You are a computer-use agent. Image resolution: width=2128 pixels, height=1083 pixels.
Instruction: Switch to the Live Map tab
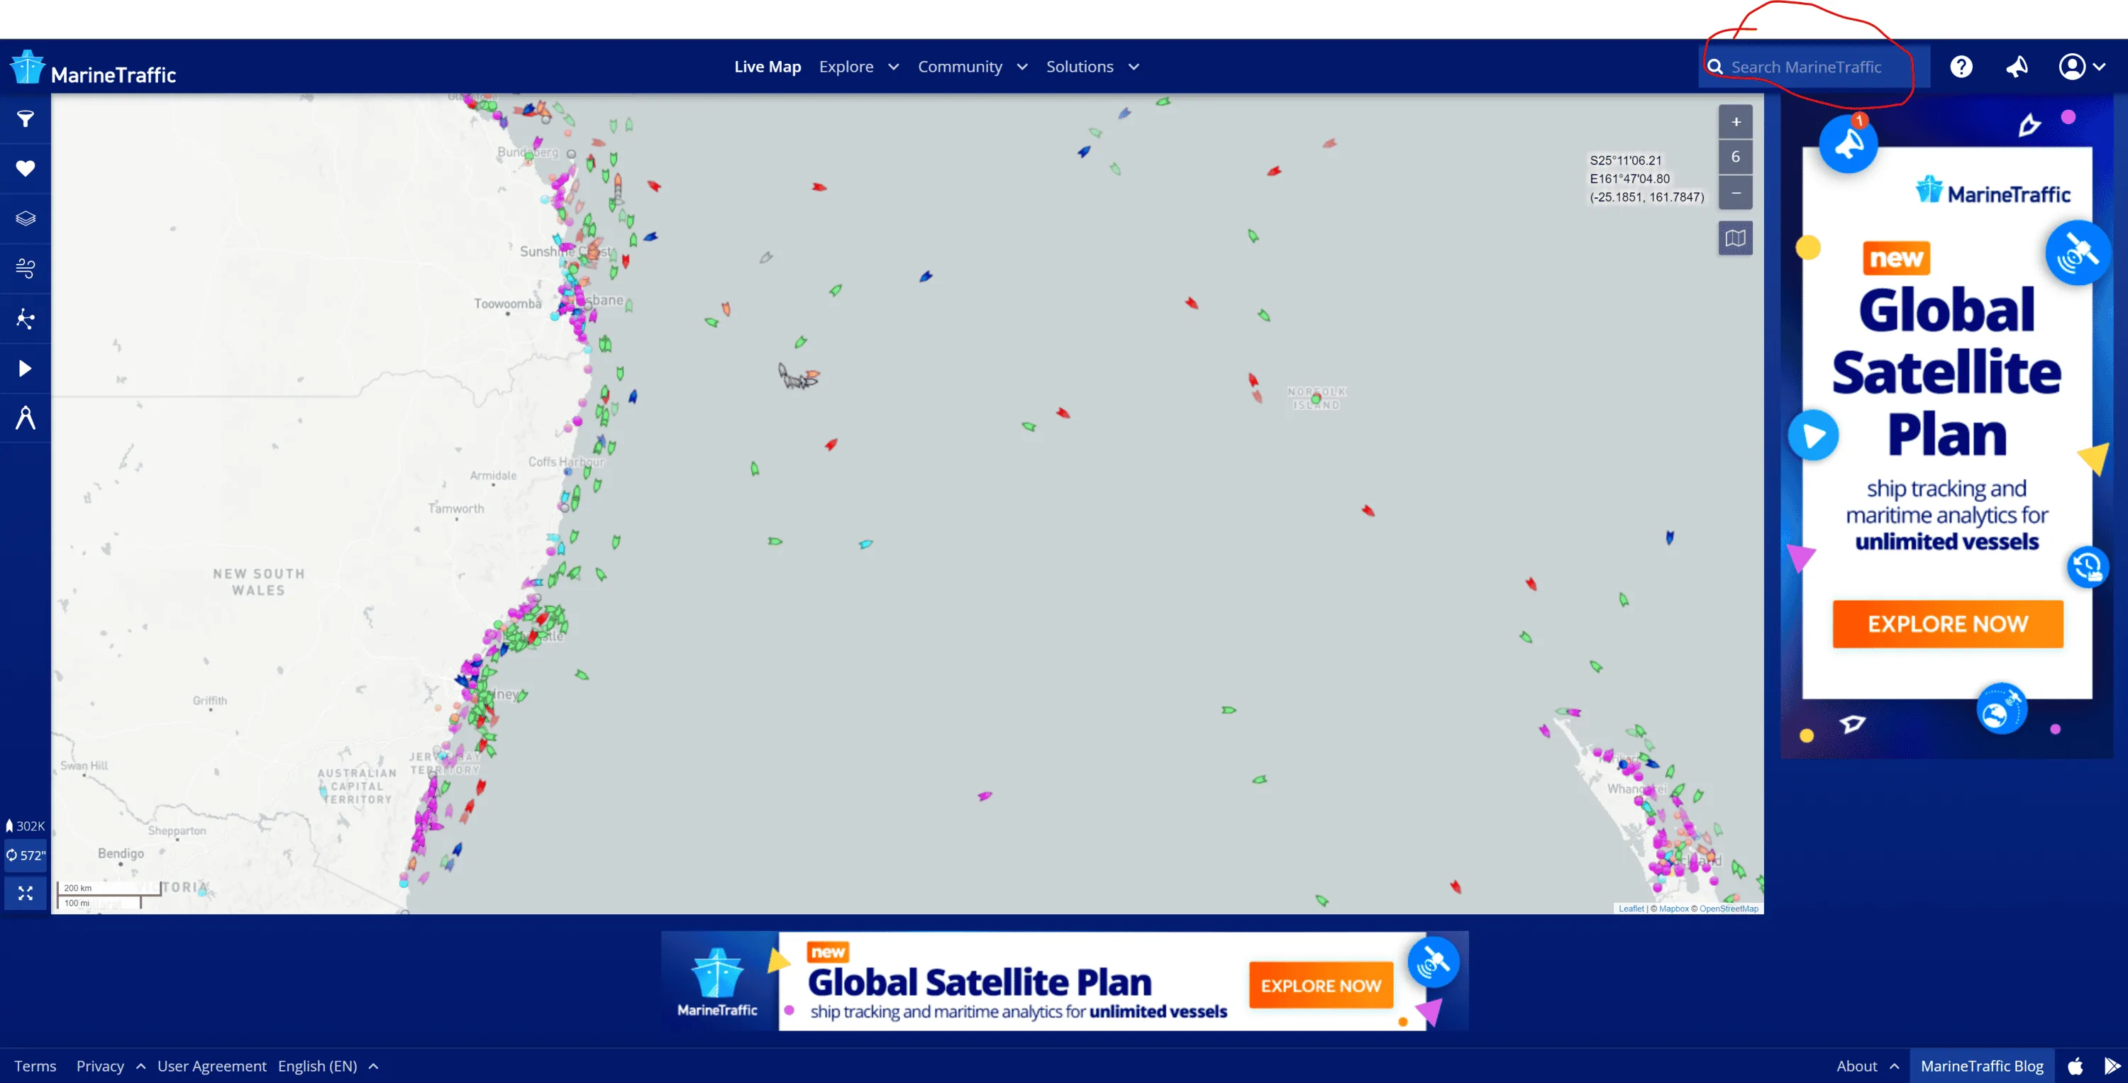(x=767, y=67)
